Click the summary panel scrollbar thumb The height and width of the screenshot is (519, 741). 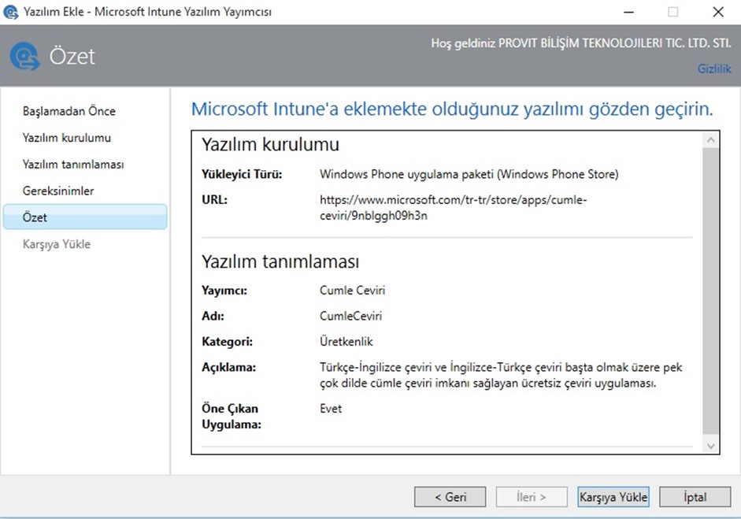[711, 291]
